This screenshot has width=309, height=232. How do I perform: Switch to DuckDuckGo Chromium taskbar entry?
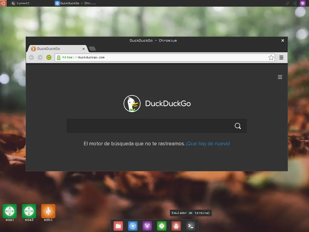tap(75, 3)
